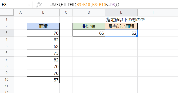Select row 5 header
Screen dimensions: 178x93
(7, 46)
